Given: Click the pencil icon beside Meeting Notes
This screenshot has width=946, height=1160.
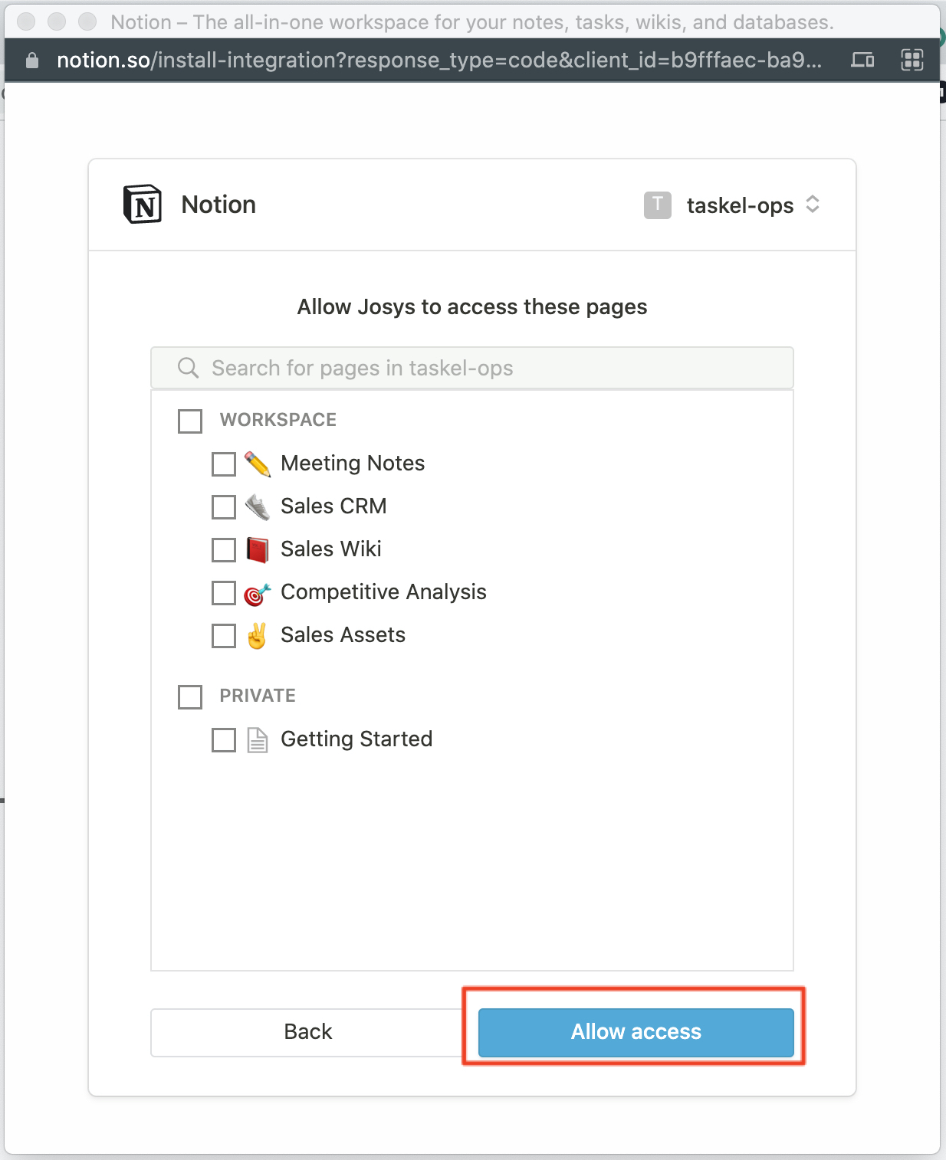Looking at the screenshot, I should pyautogui.click(x=258, y=464).
